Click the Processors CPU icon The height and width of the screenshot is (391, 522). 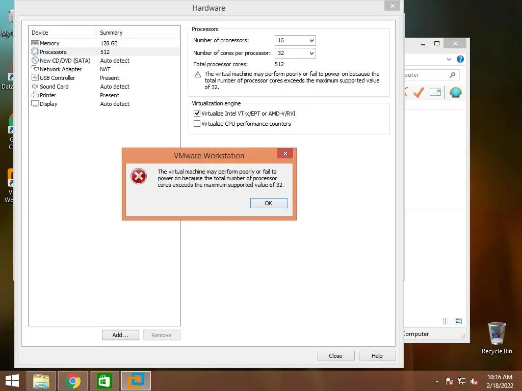pyautogui.click(x=35, y=51)
